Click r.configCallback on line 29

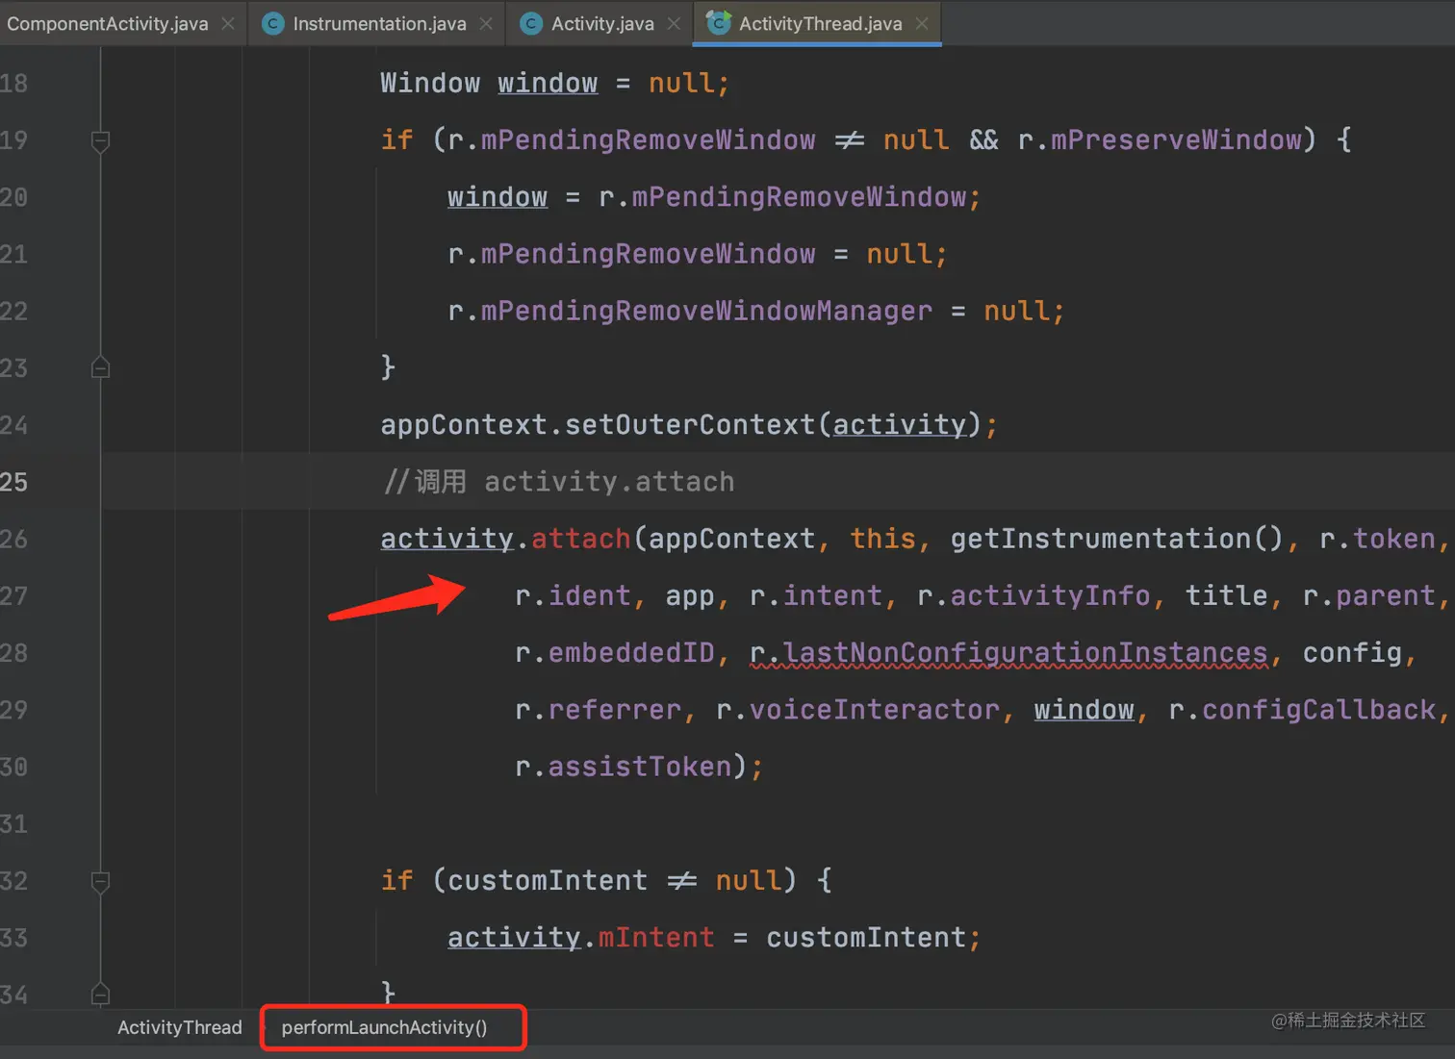click(x=1302, y=710)
